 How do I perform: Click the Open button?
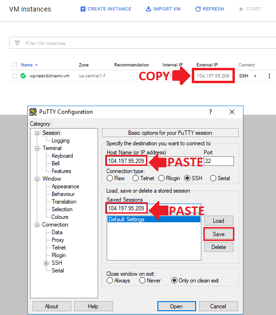point(177,306)
